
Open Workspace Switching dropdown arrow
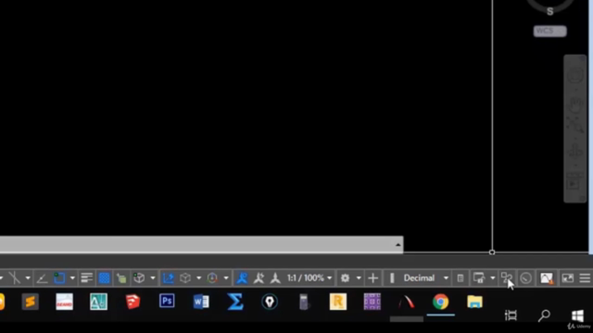click(x=359, y=278)
